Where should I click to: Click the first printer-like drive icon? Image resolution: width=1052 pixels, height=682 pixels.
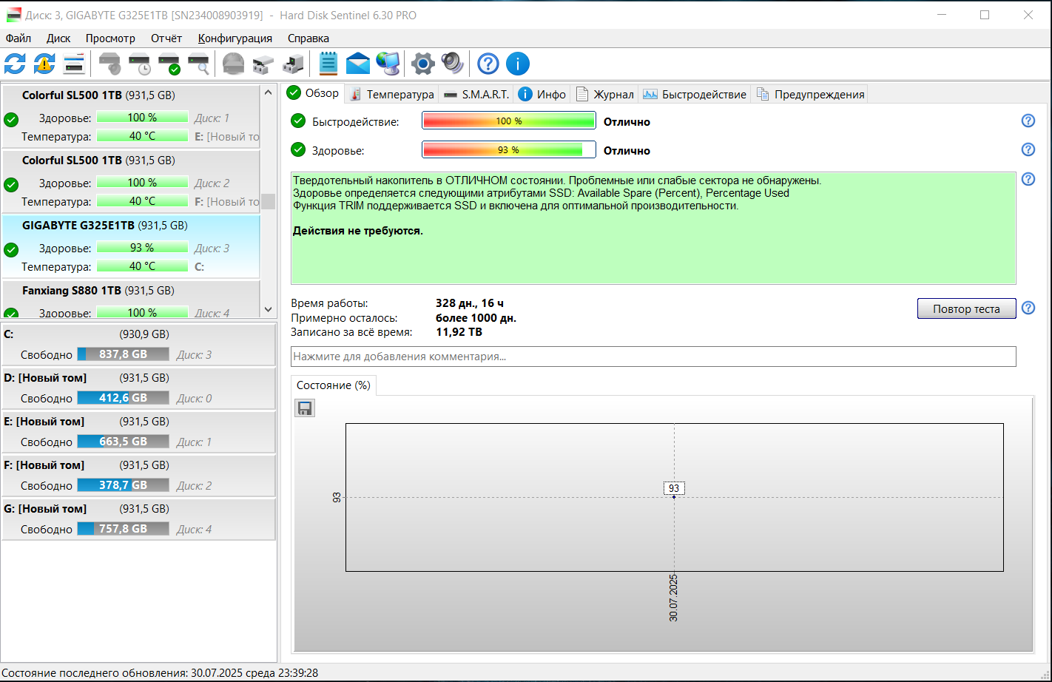point(263,64)
